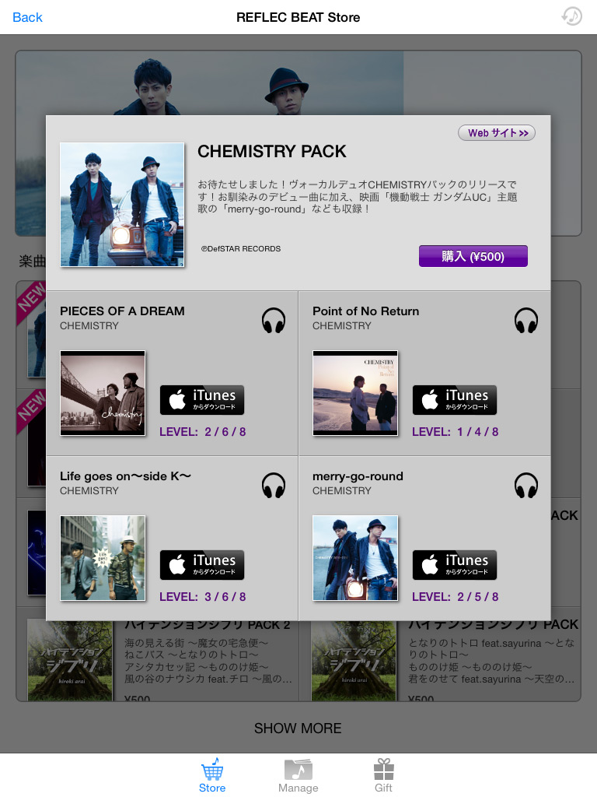Tap the Point of No Return album cover
The width and height of the screenshot is (597, 797).
tap(355, 393)
